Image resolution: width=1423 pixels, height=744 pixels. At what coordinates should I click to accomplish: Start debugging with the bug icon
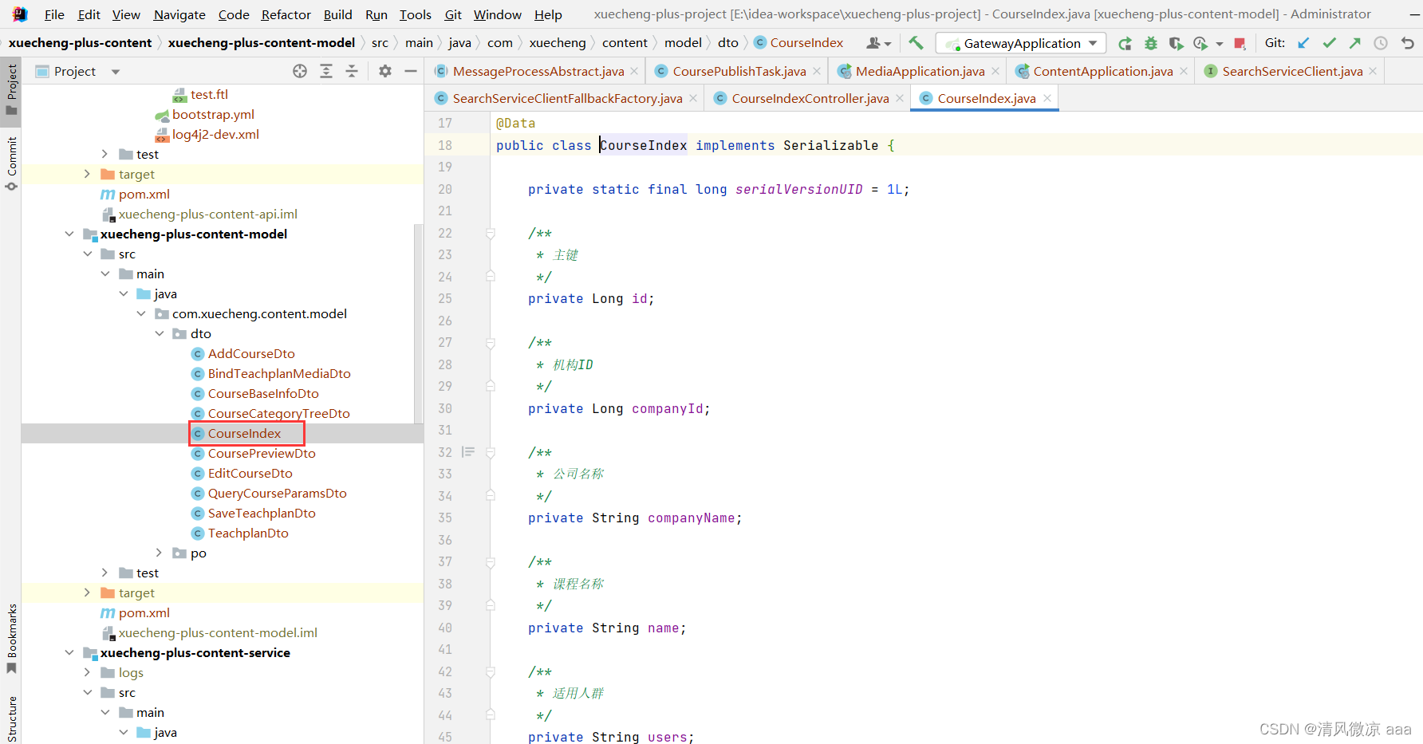click(1150, 43)
